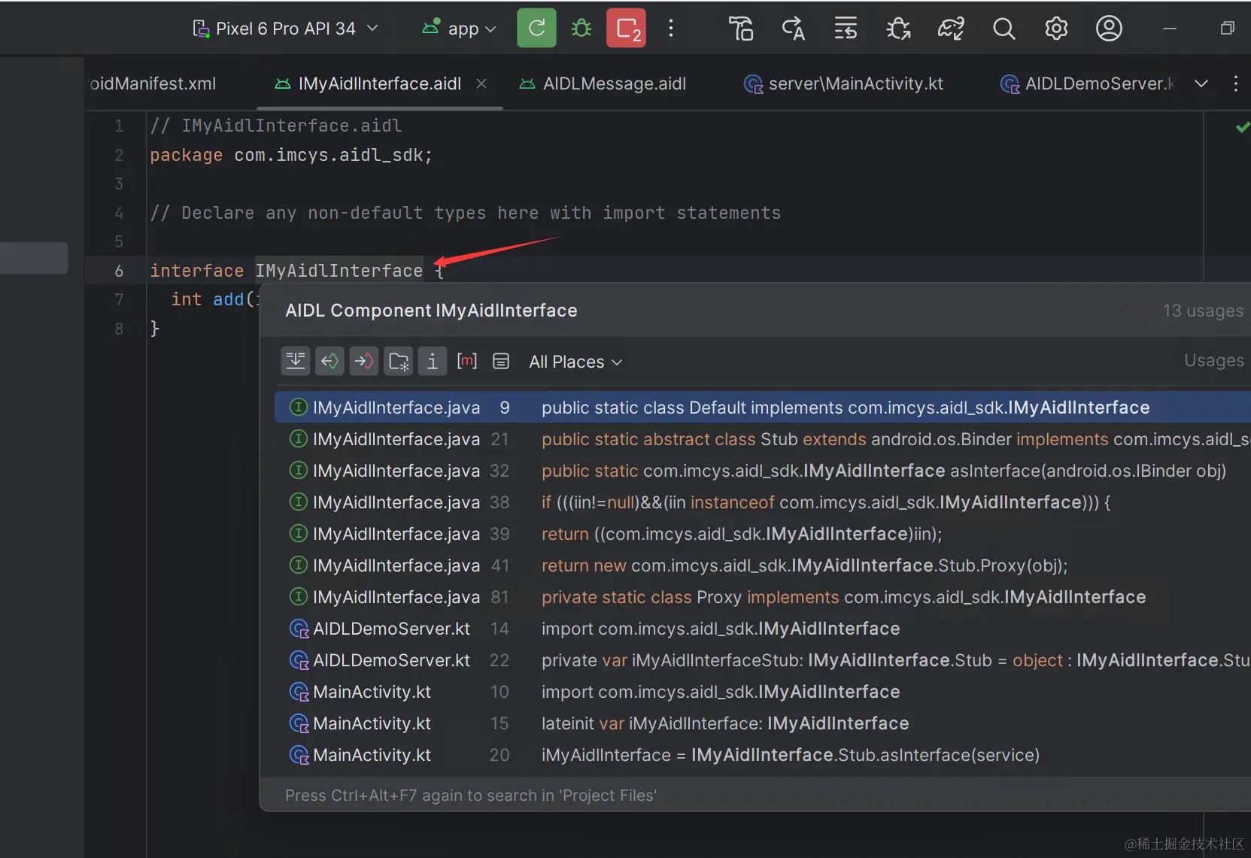Click the interface icon of IMyAidlInterface.java row 9
Viewport: 1251px width, 858px height.
click(299, 408)
